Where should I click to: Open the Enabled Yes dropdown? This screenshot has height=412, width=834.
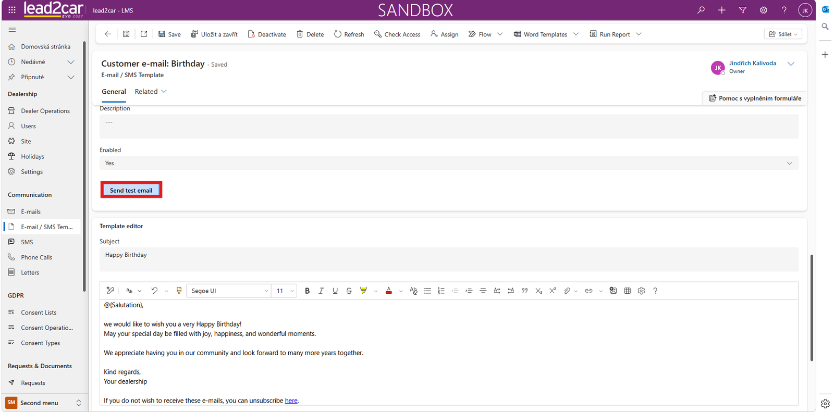[449, 163]
